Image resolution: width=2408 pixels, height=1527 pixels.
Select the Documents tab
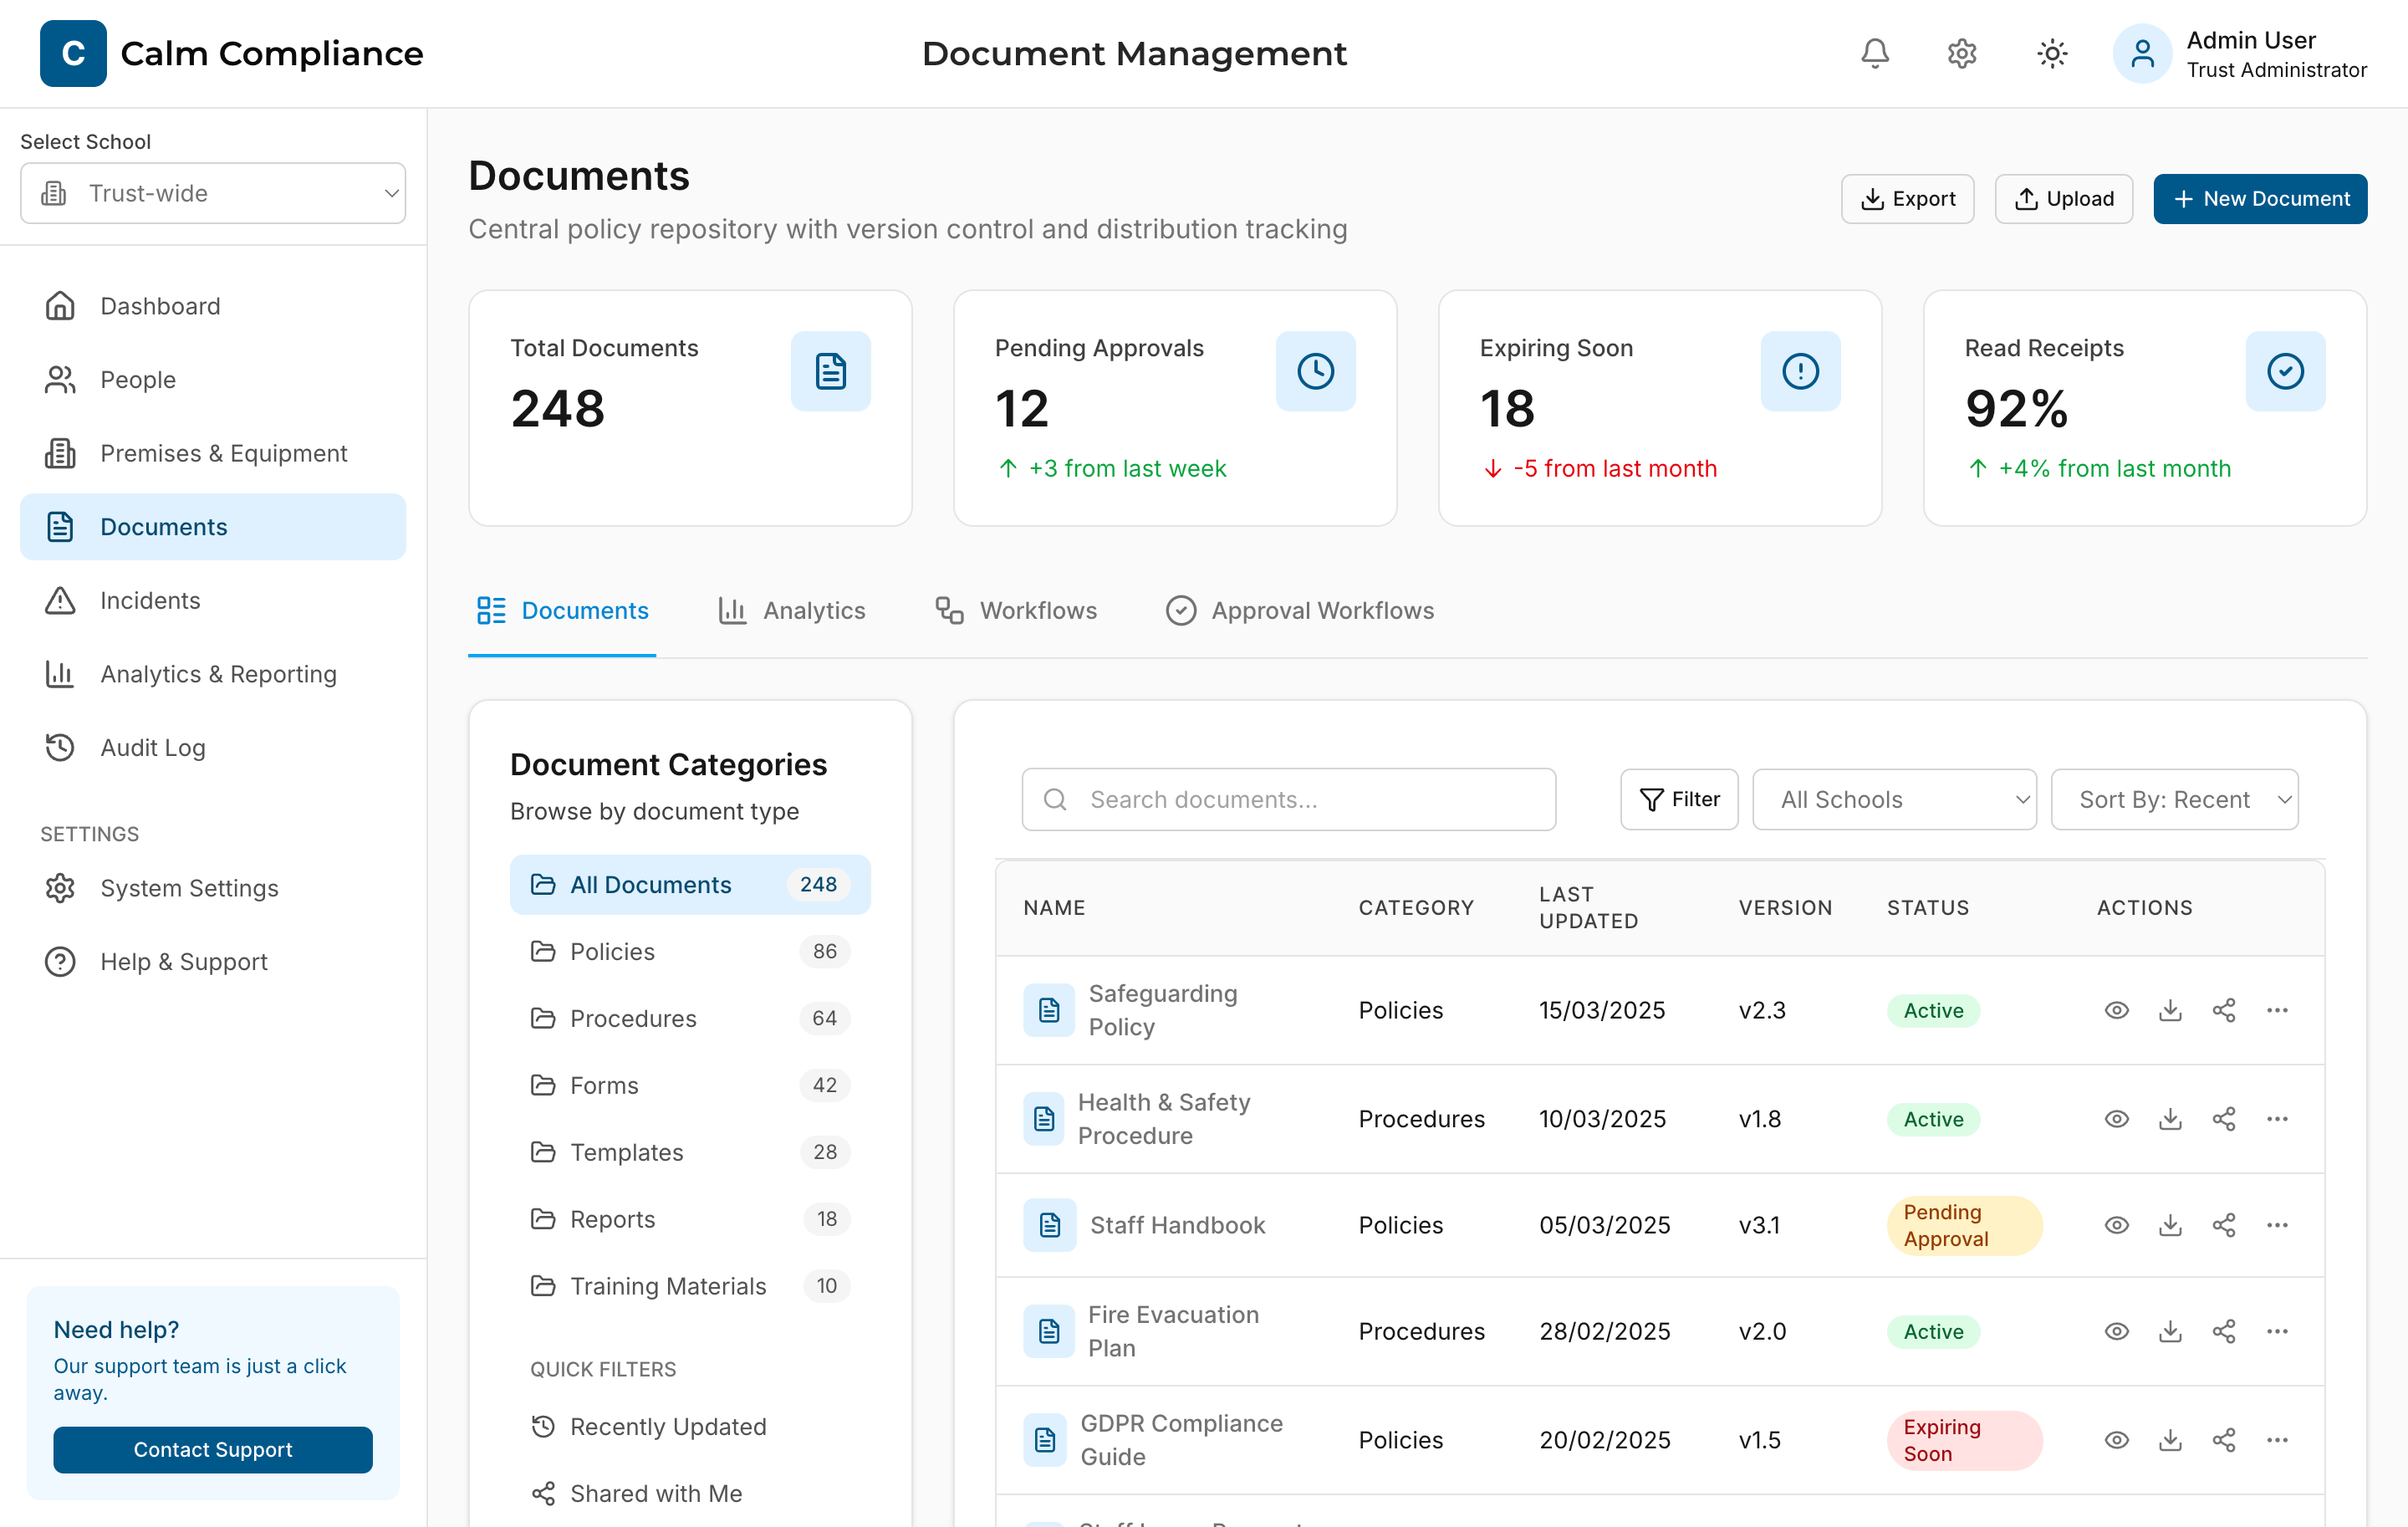coord(562,610)
